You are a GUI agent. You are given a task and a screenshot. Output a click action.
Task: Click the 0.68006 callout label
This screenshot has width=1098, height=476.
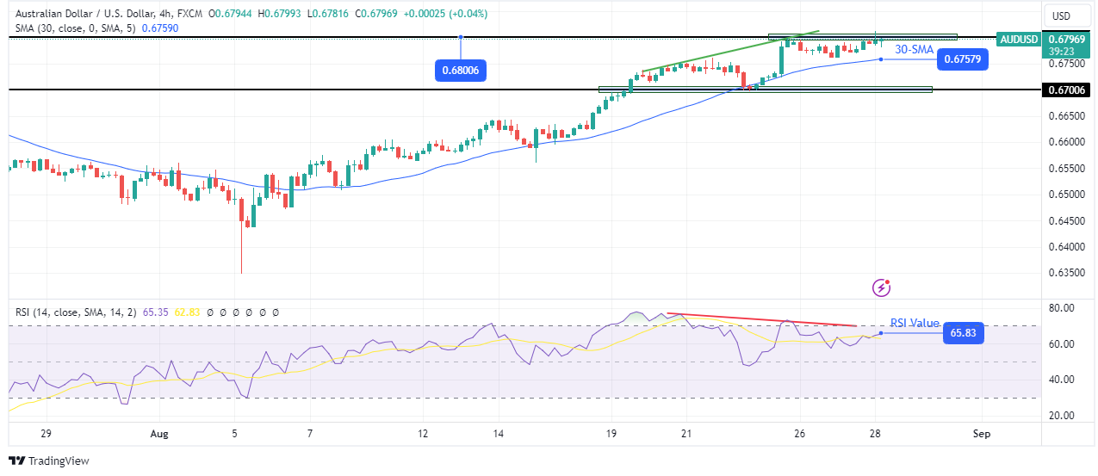click(x=461, y=71)
